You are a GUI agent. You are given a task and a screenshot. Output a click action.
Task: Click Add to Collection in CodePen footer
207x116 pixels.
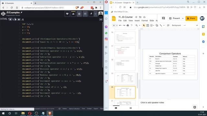click(74, 109)
